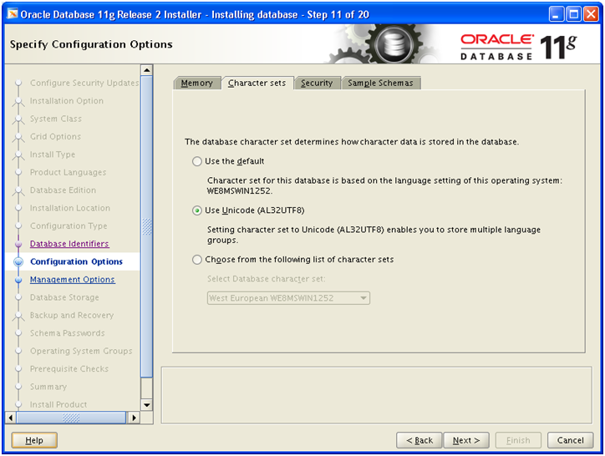605x456 pixels.
Task: Click the Help button
Action: pos(34,440)
